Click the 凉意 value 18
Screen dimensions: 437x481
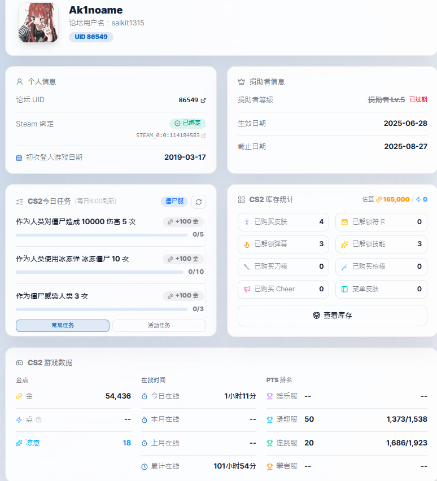tap(126, 443)
